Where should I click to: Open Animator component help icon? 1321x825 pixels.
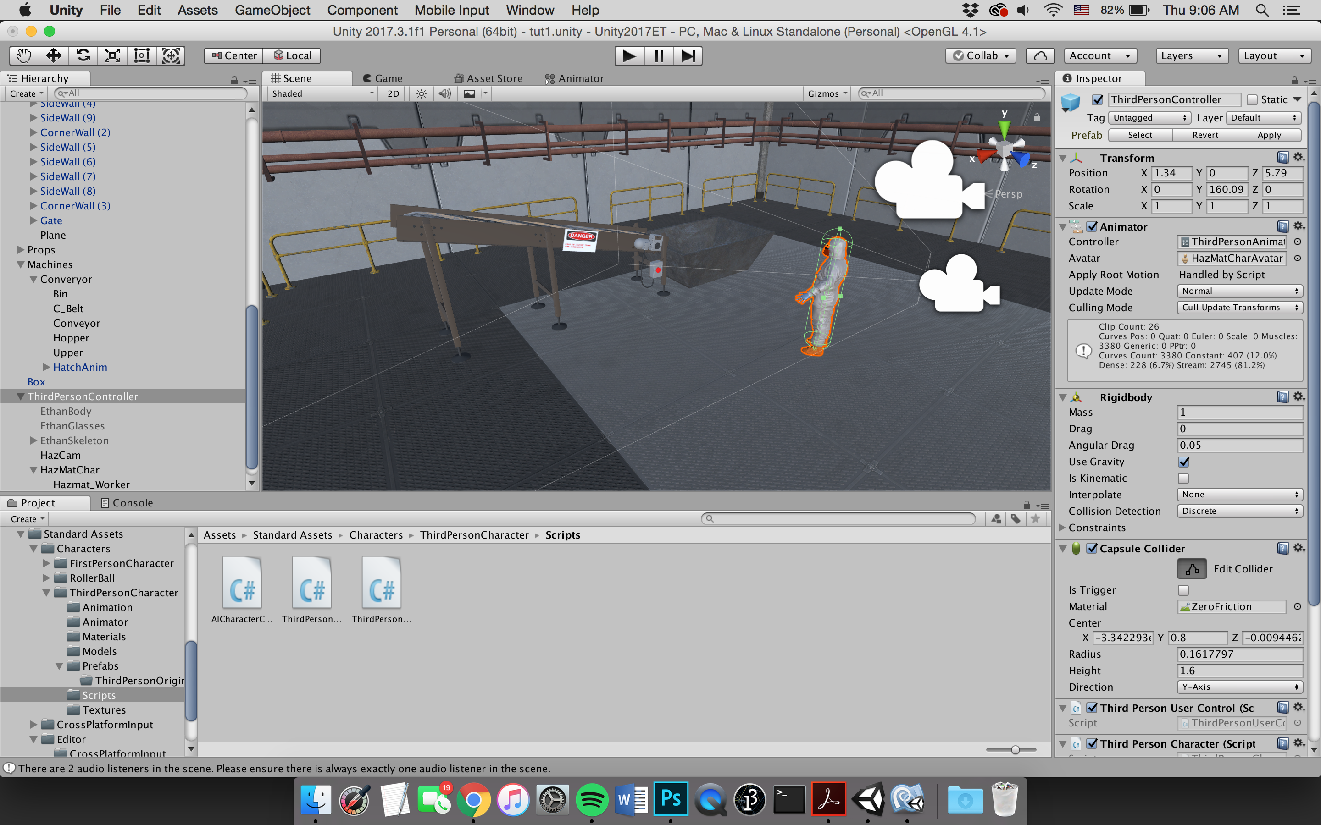[1283, 226]
